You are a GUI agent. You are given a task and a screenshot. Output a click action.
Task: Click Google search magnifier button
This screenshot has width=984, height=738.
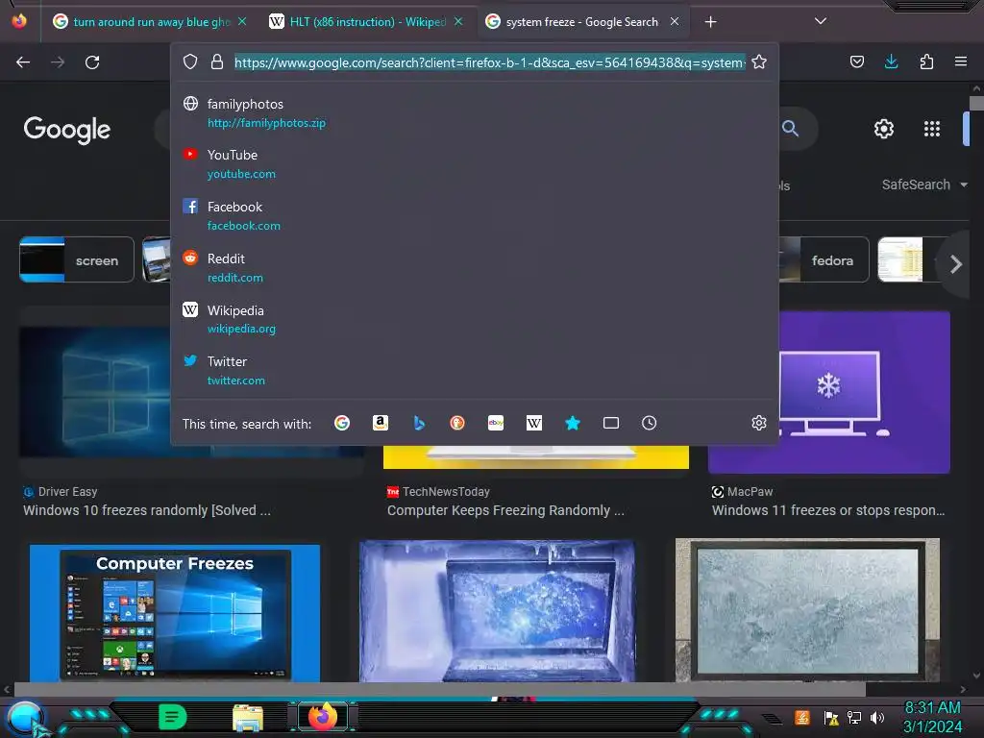[x=791, y=129]
